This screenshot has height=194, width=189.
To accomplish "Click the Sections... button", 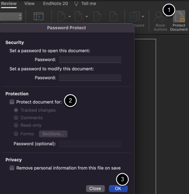I will (53, 134).
